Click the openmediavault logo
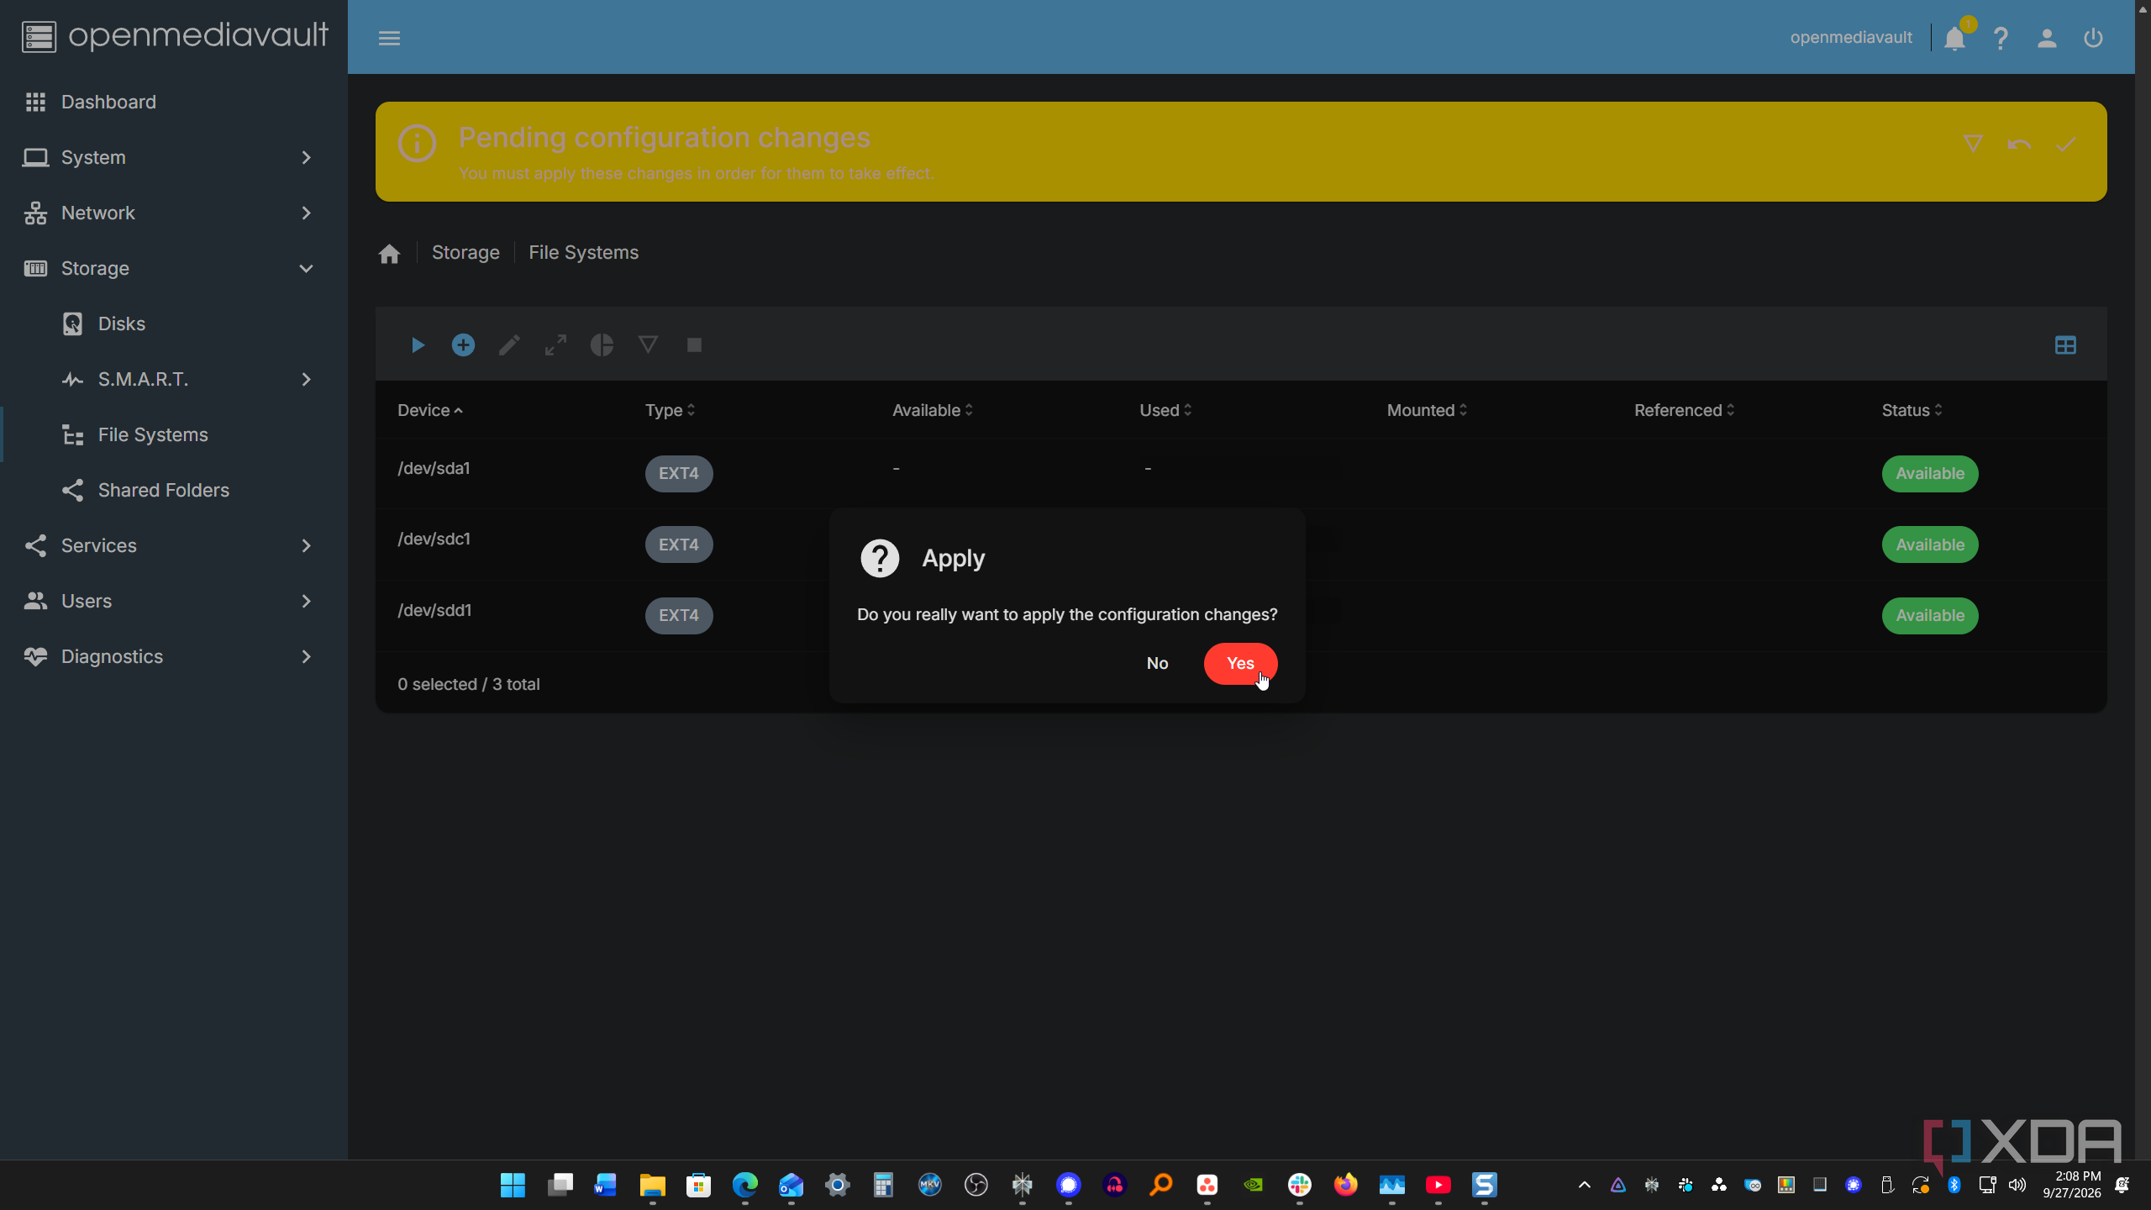This screenshot has width=2151, height=1210. (x=175, y=36)
